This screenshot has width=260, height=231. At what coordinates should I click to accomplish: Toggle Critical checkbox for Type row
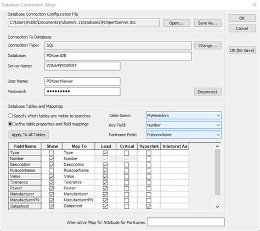(x=126, y=153)
